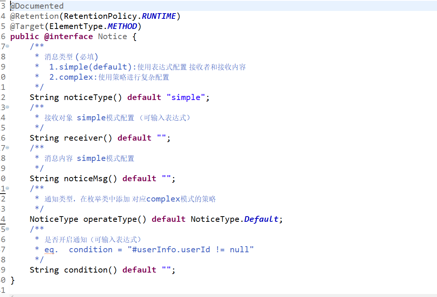The image size is (437, 297).
Task: Click the default keyword after receiver()
Action: coord(134,138)
